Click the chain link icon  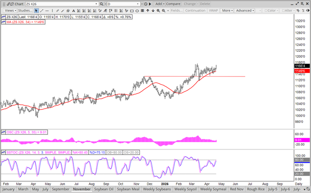coord(8,4)
